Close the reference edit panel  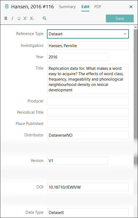click(x=131, y=7)
